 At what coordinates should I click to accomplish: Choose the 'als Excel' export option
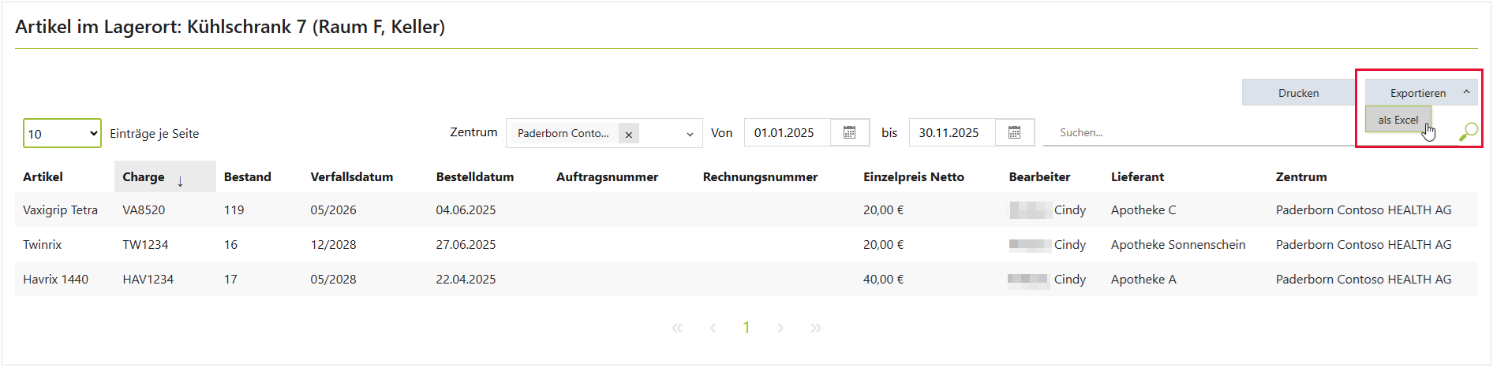pos(1398,120)
